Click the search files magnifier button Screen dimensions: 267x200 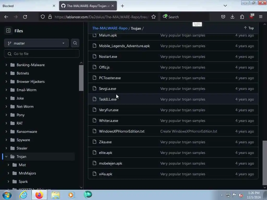pyautogui.click(x=75, y=43)
